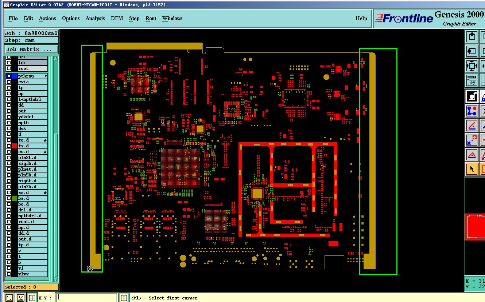Click the red triangle snap icon

click(x=472, y=155)
